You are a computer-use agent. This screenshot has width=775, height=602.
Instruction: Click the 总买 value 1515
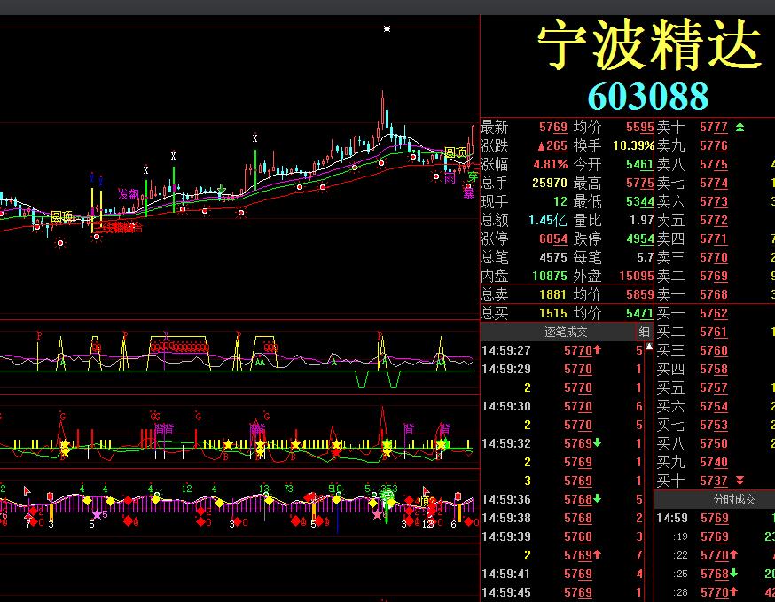553,313
